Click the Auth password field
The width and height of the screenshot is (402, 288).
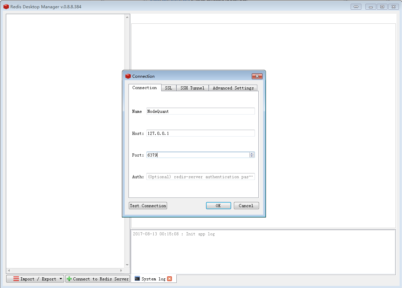200,177
